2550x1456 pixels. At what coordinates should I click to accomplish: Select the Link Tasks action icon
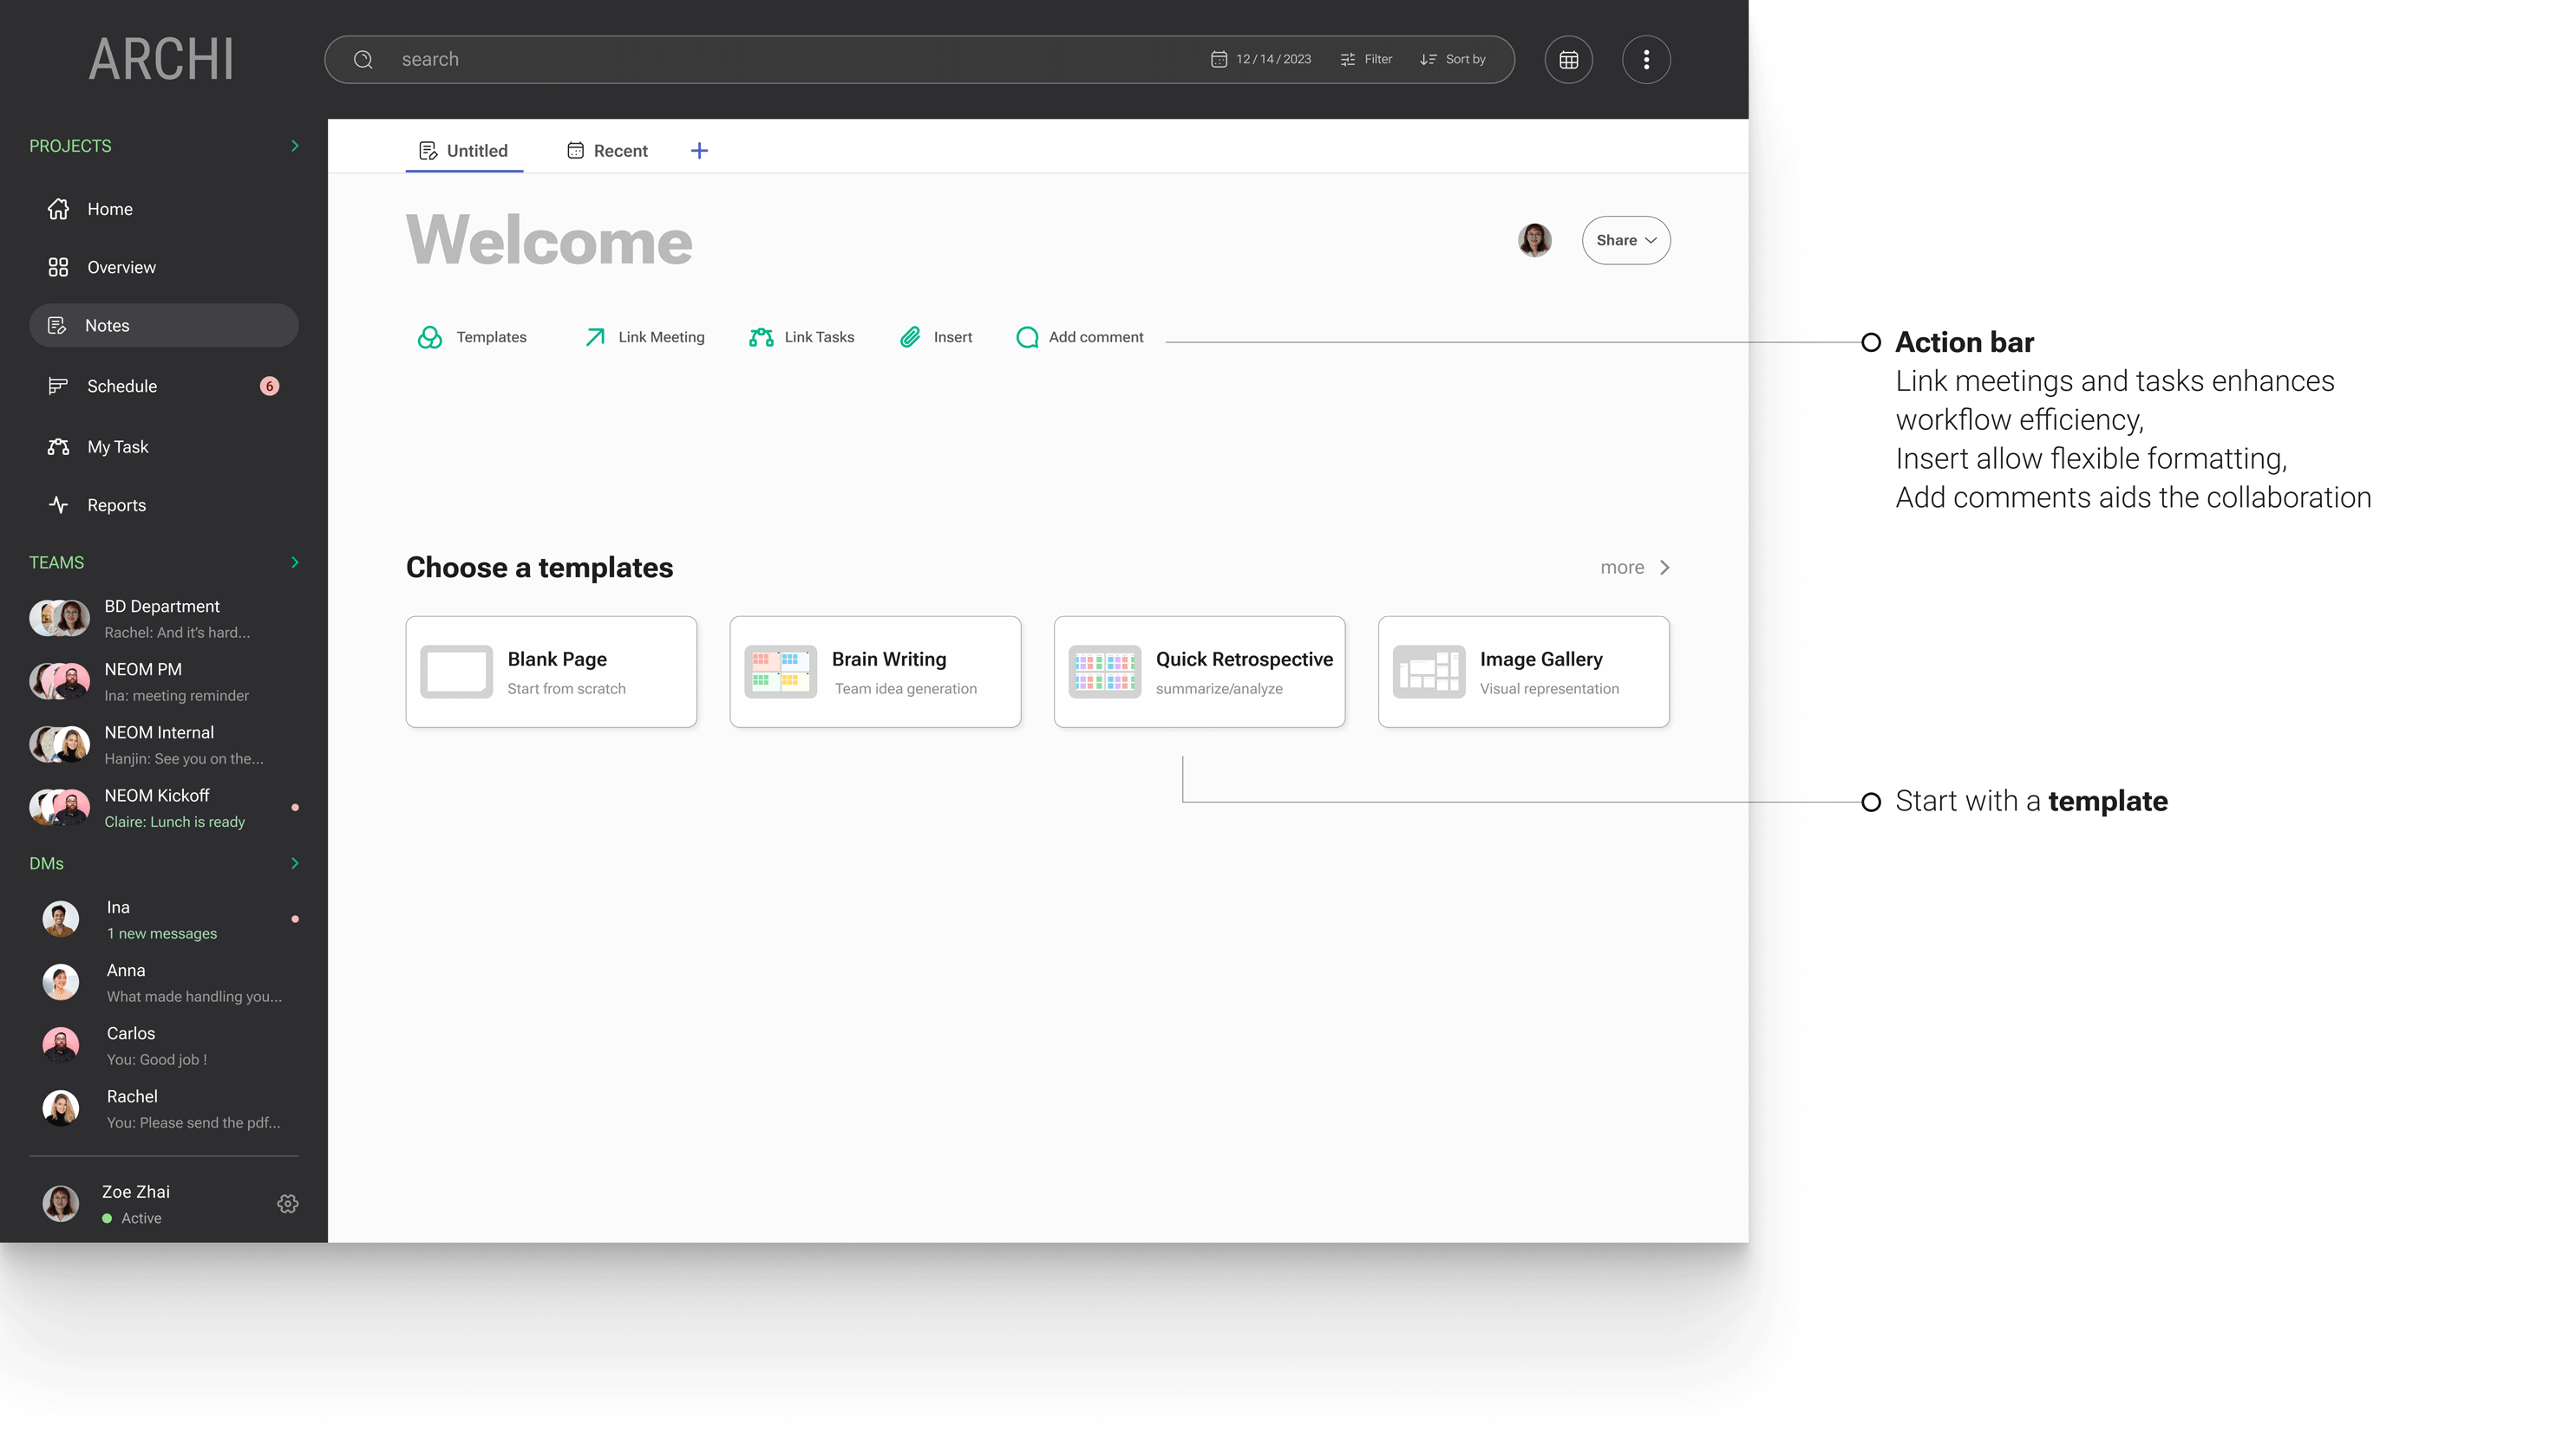click(x=761, y=337)
